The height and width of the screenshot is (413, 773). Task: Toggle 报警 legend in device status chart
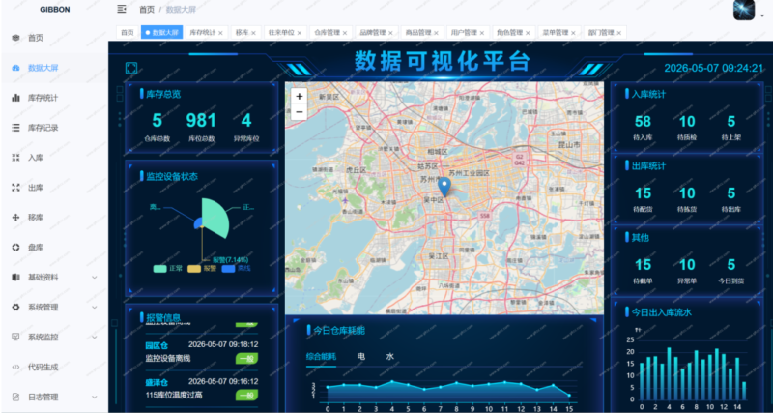[202, 269]
